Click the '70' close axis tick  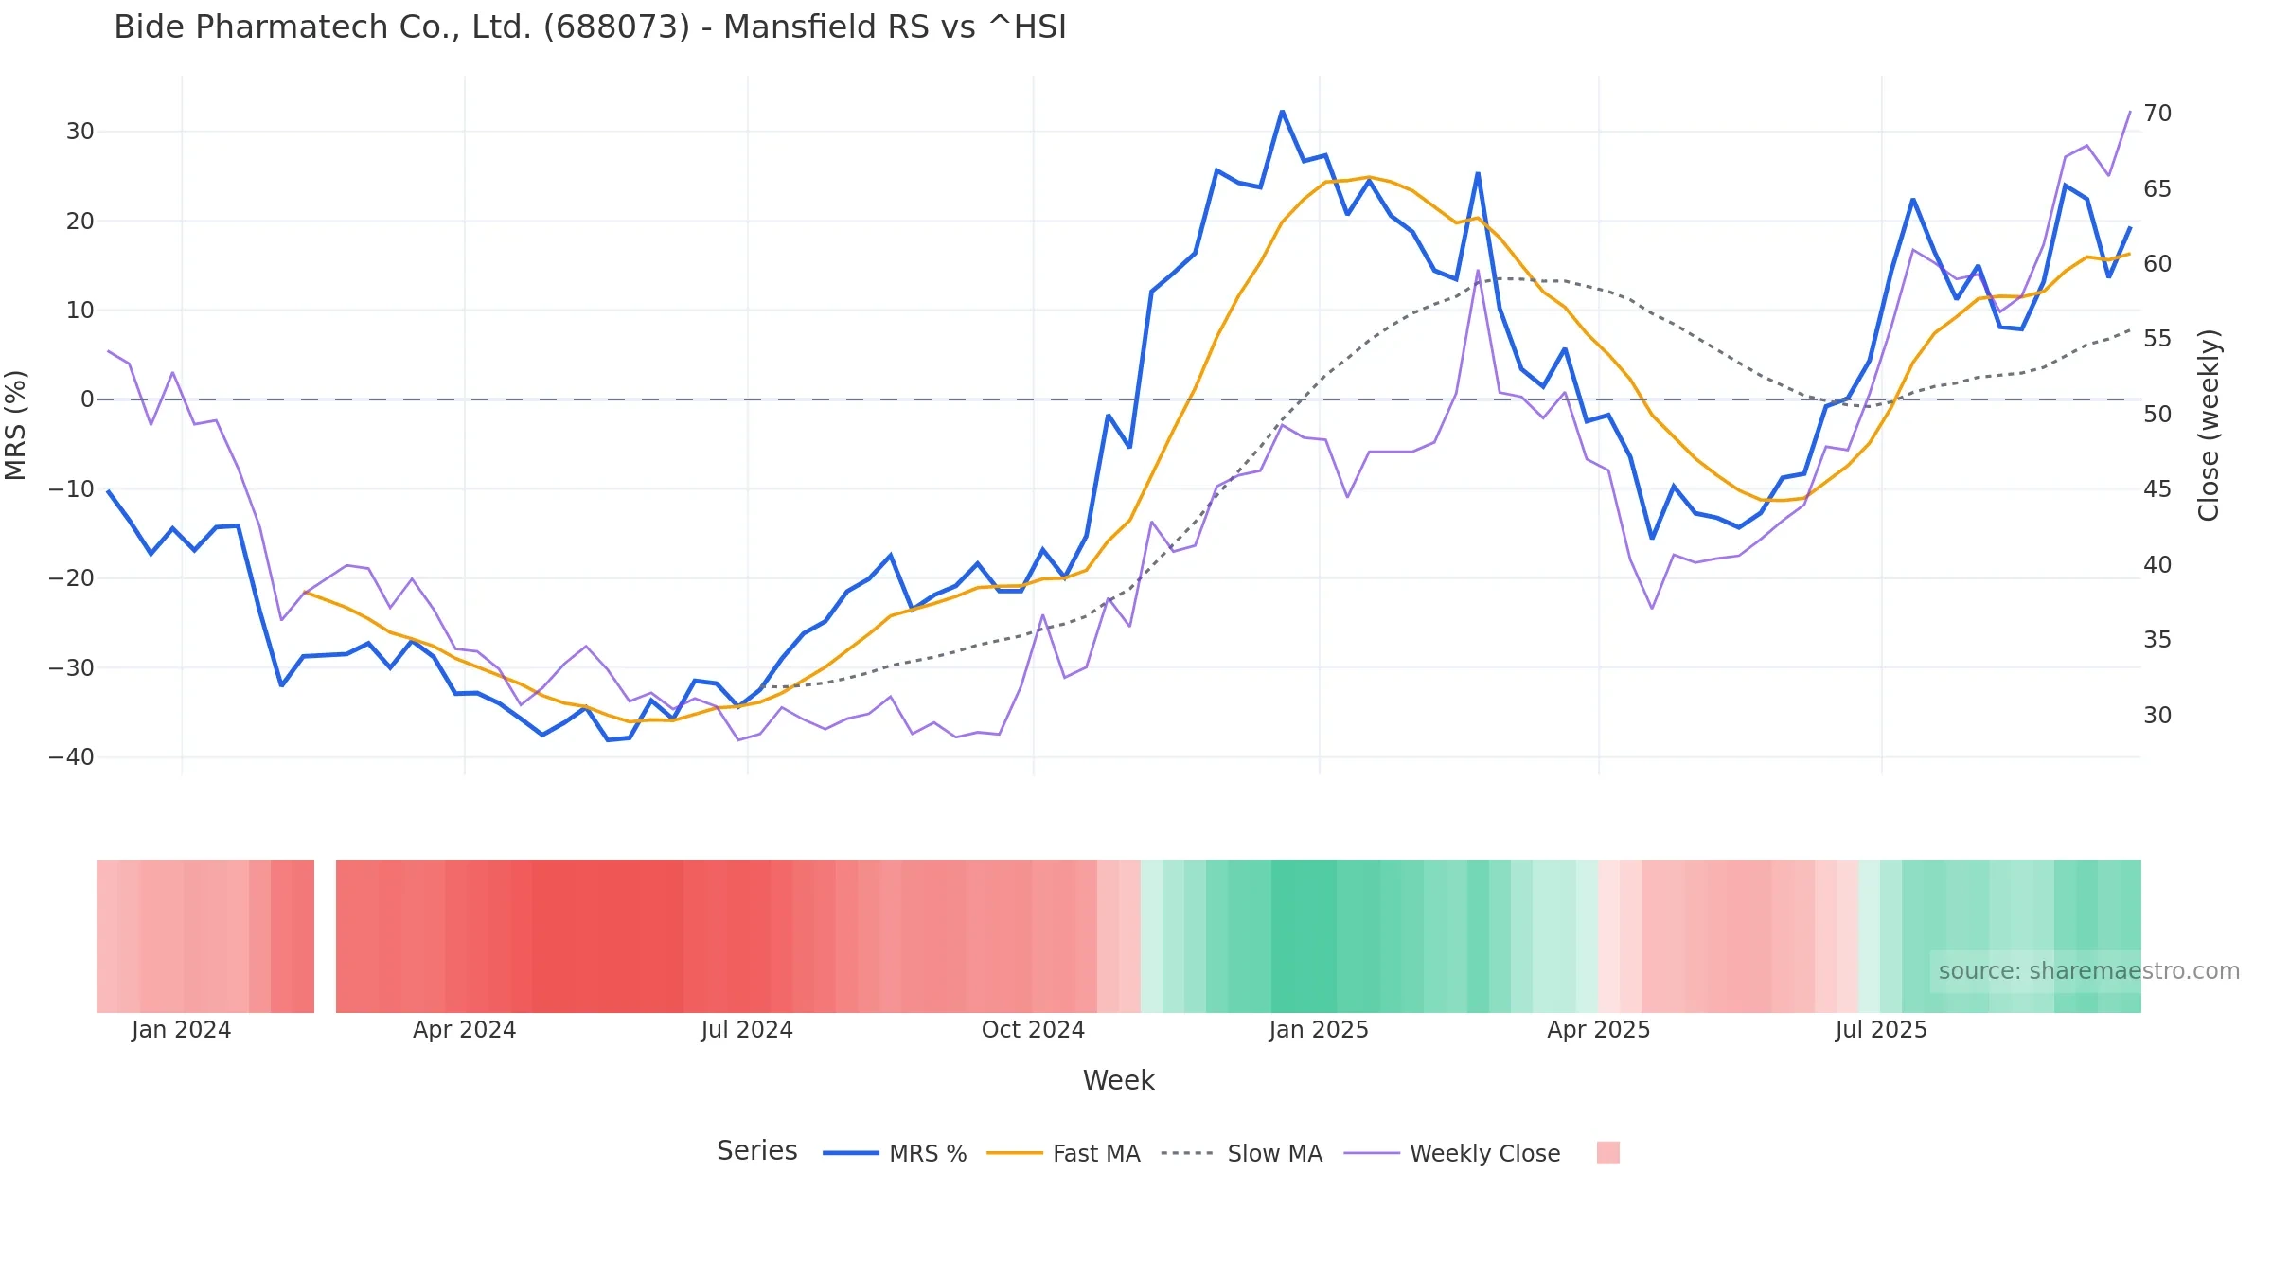(2157, 114)
